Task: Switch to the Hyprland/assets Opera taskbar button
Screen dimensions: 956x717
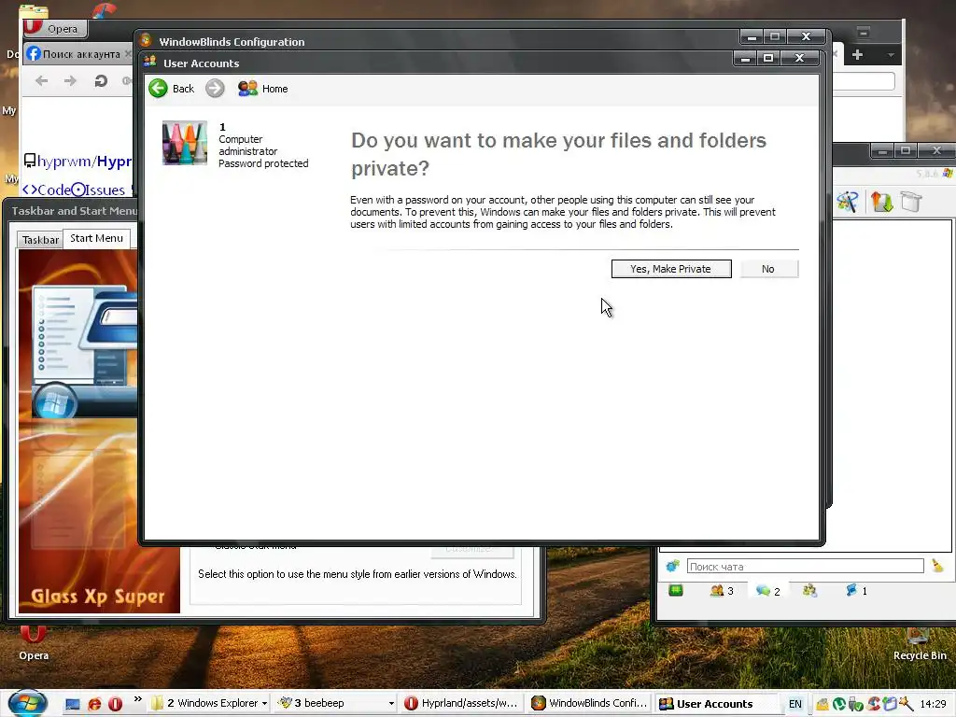Action: pyautogui.click(x=461, y=703)
